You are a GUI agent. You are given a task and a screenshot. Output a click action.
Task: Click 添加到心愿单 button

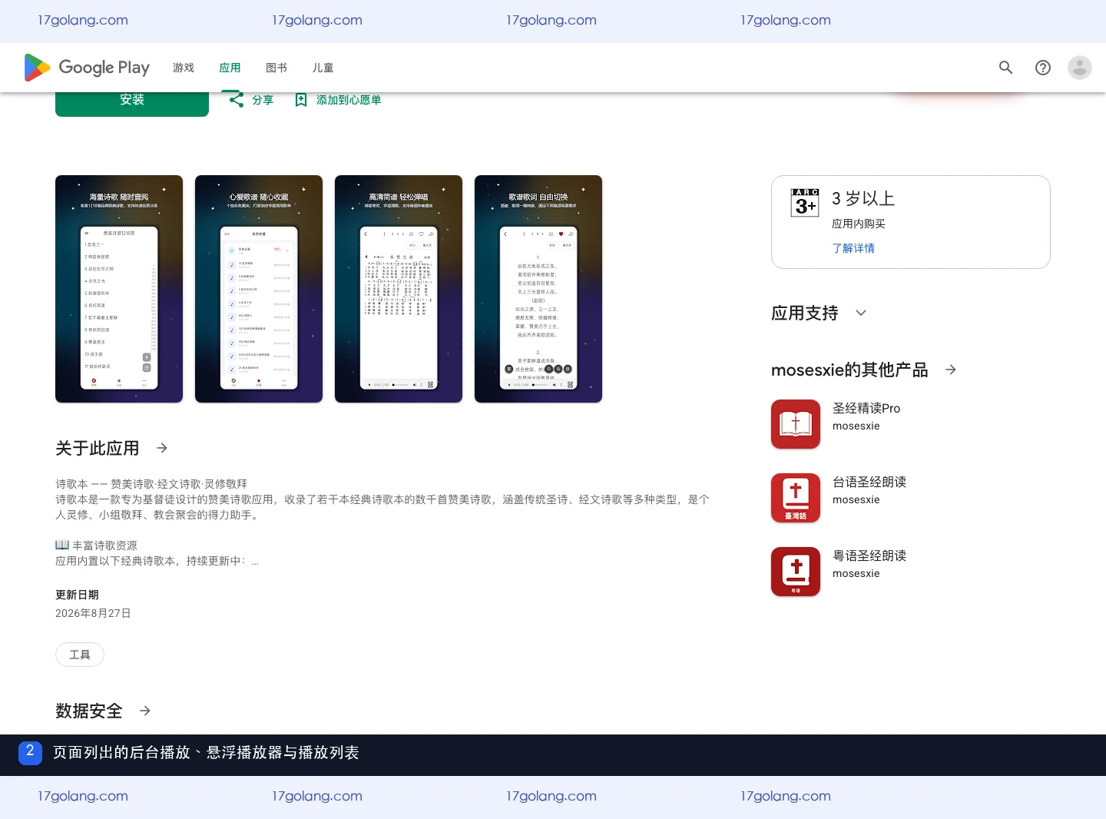click(x=349, y=100)
